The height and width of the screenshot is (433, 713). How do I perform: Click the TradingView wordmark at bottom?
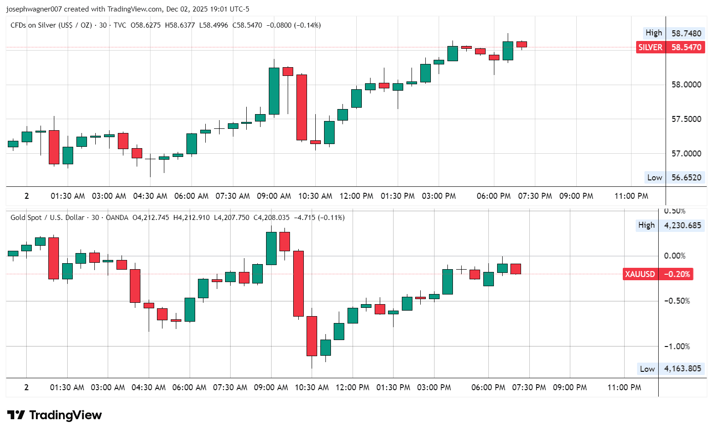tap(65, 415)
